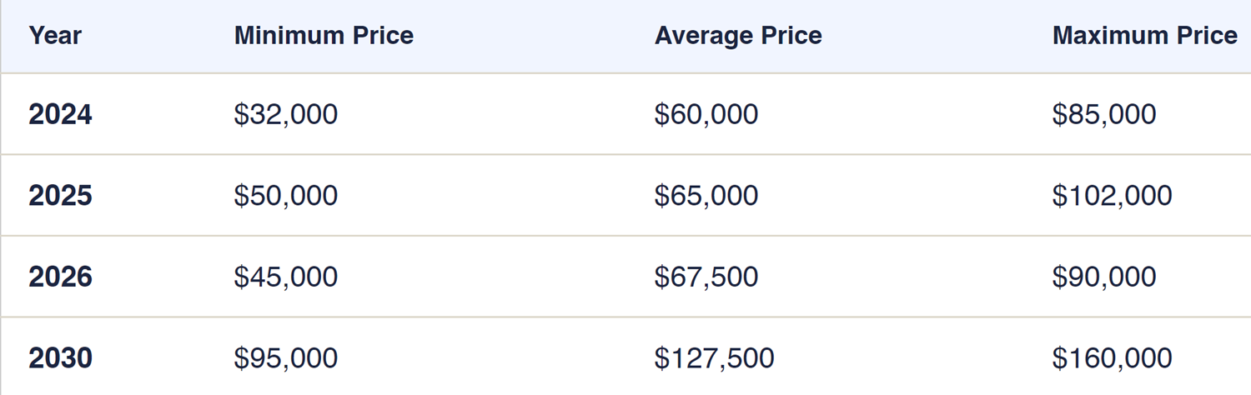Click the $60,000 average price value

[706, 114]
